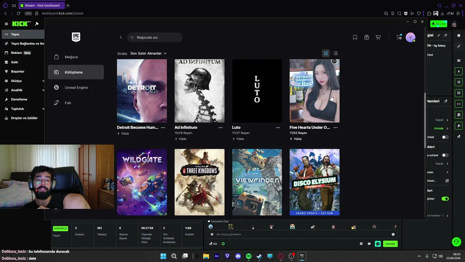Viewport: 465px width, 262px height.
Task: Open Fab in the Epic sidebar
Action: click(76, 103)
